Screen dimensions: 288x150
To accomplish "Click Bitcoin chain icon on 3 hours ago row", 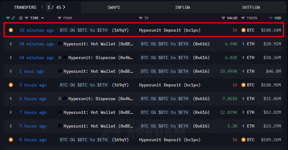I will (11, 85).
